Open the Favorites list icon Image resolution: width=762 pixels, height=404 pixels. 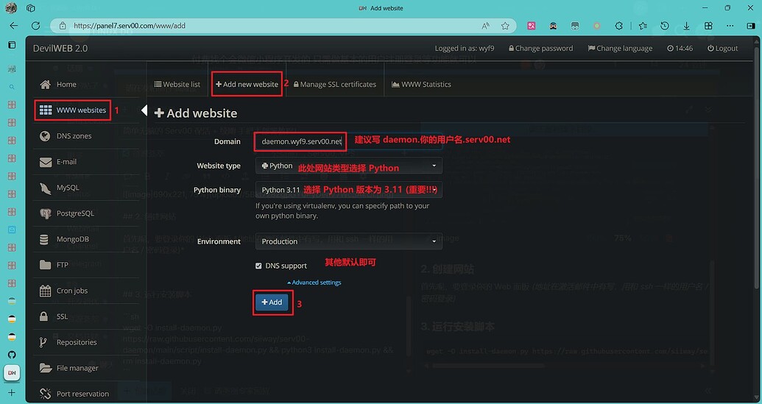[x=643, y=26]
